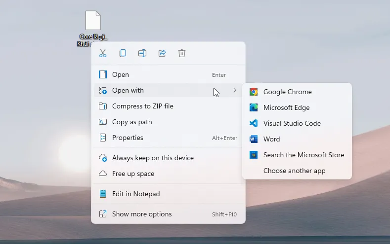This screenshot has width=390, height=244.
Task: Click the Delete trash can icon
Action: (x=182, y=53)
